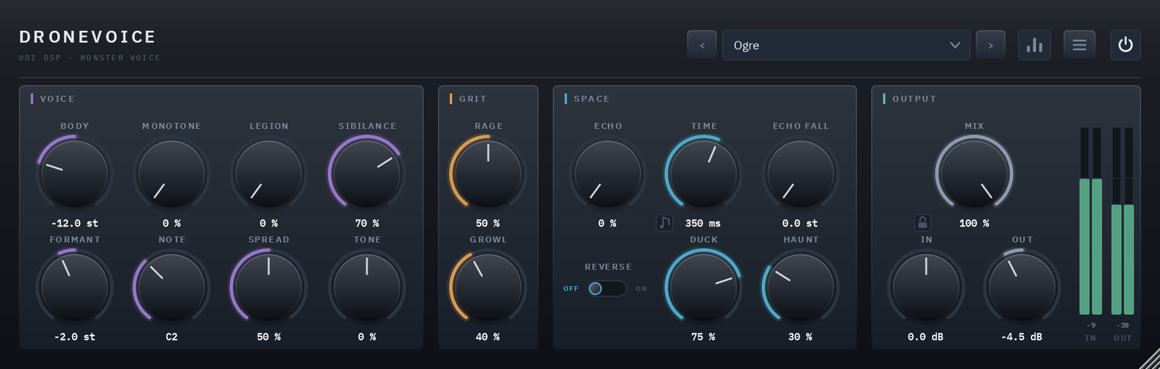Toggle the plugin power button
The height and width of the screenshot is (369, 1160).
(1126, 45)
